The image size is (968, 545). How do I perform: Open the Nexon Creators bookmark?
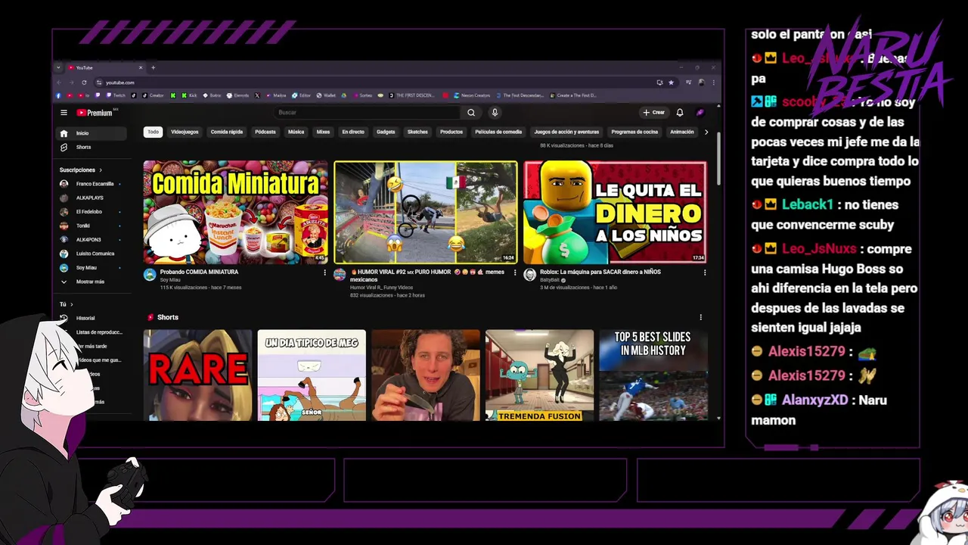471,95
